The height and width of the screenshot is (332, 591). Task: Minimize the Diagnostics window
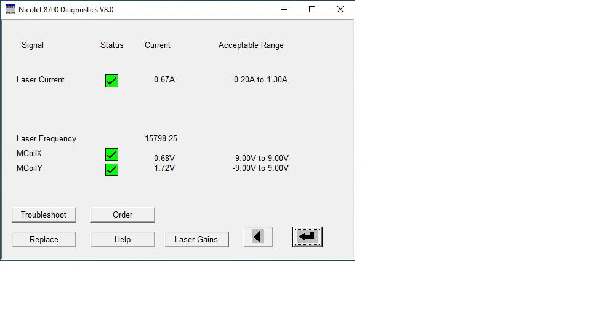coord(284,9)
